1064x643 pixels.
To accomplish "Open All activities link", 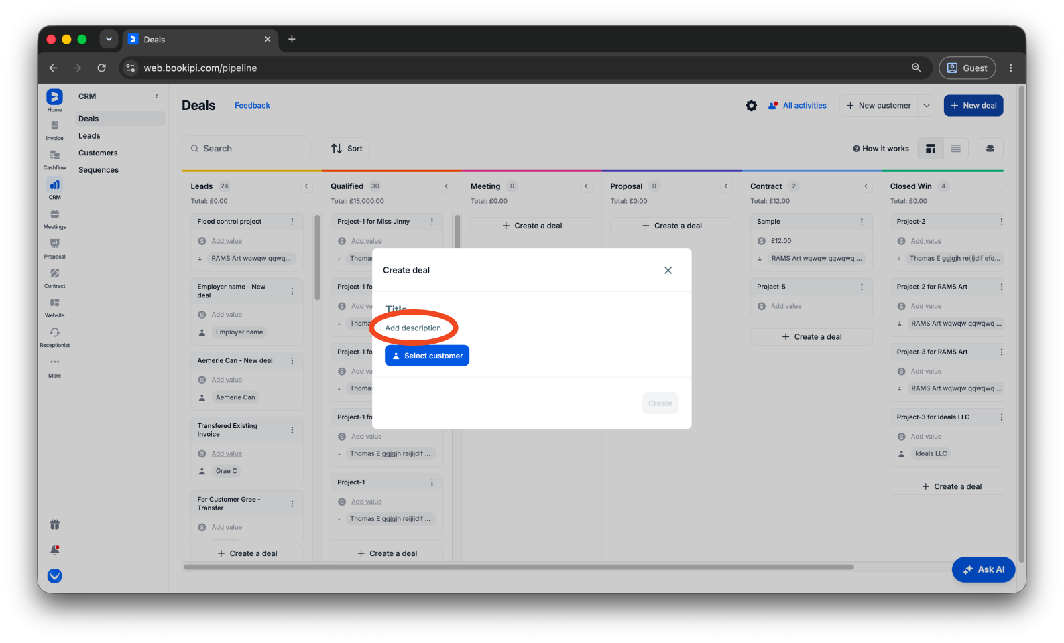I will click(797, 106).
